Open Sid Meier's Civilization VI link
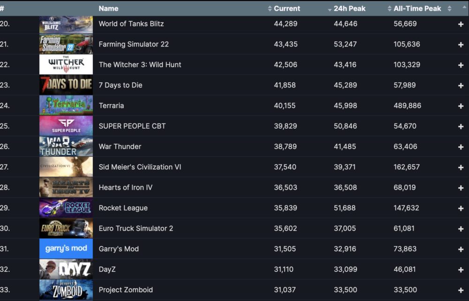Image resolution: width=469 pixels, height=301 pixels. coord(140,167)
